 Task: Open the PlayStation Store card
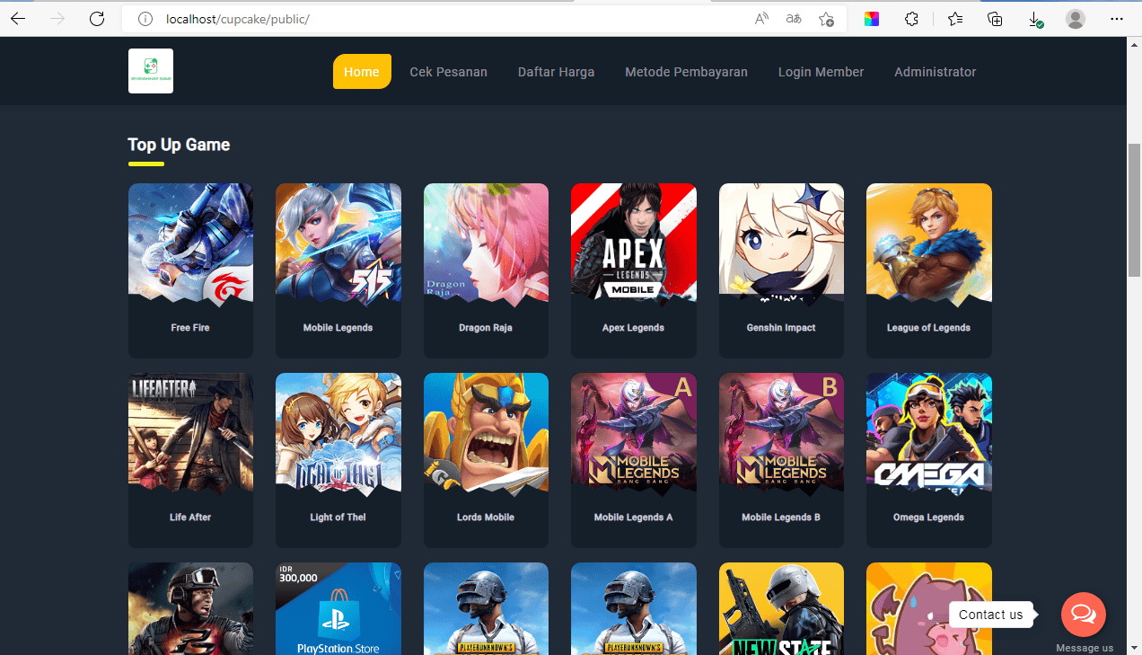[x=338, y=609]
